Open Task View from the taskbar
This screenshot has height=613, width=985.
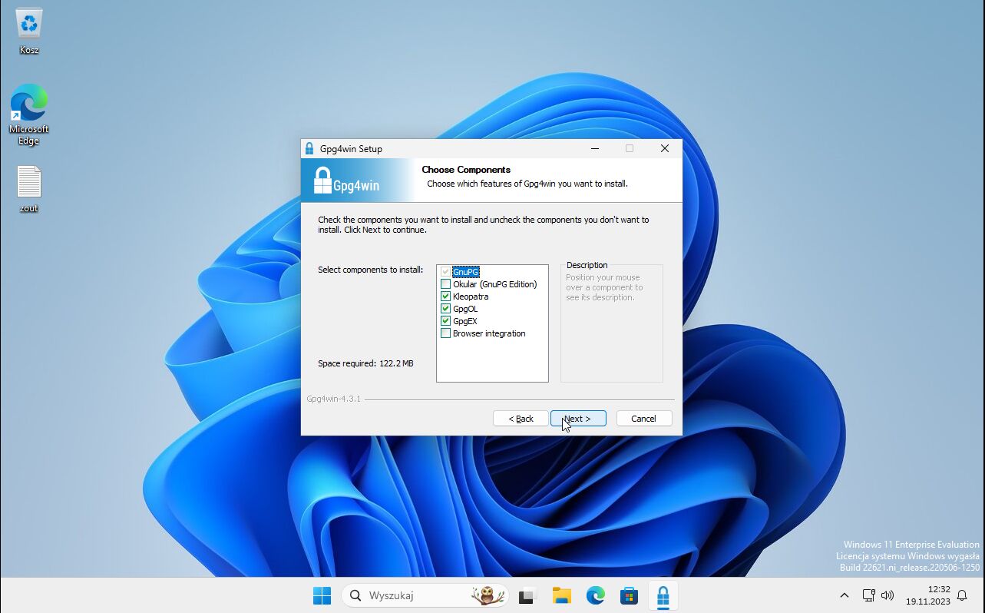click(x=527, y=595)
